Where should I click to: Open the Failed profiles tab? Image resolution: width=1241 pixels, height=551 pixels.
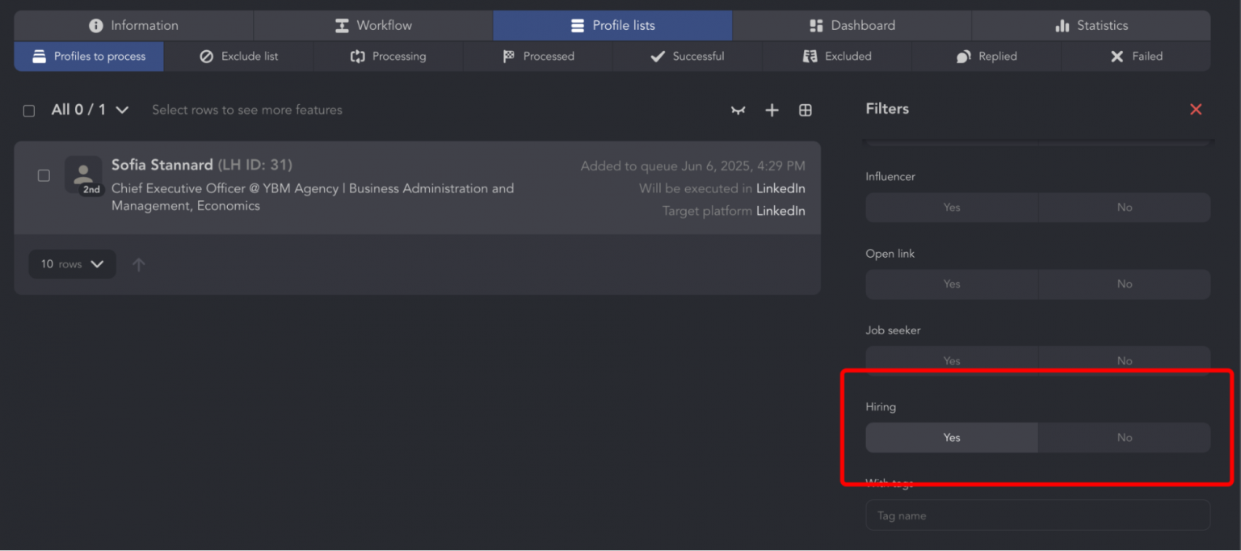click(1135, 57)
